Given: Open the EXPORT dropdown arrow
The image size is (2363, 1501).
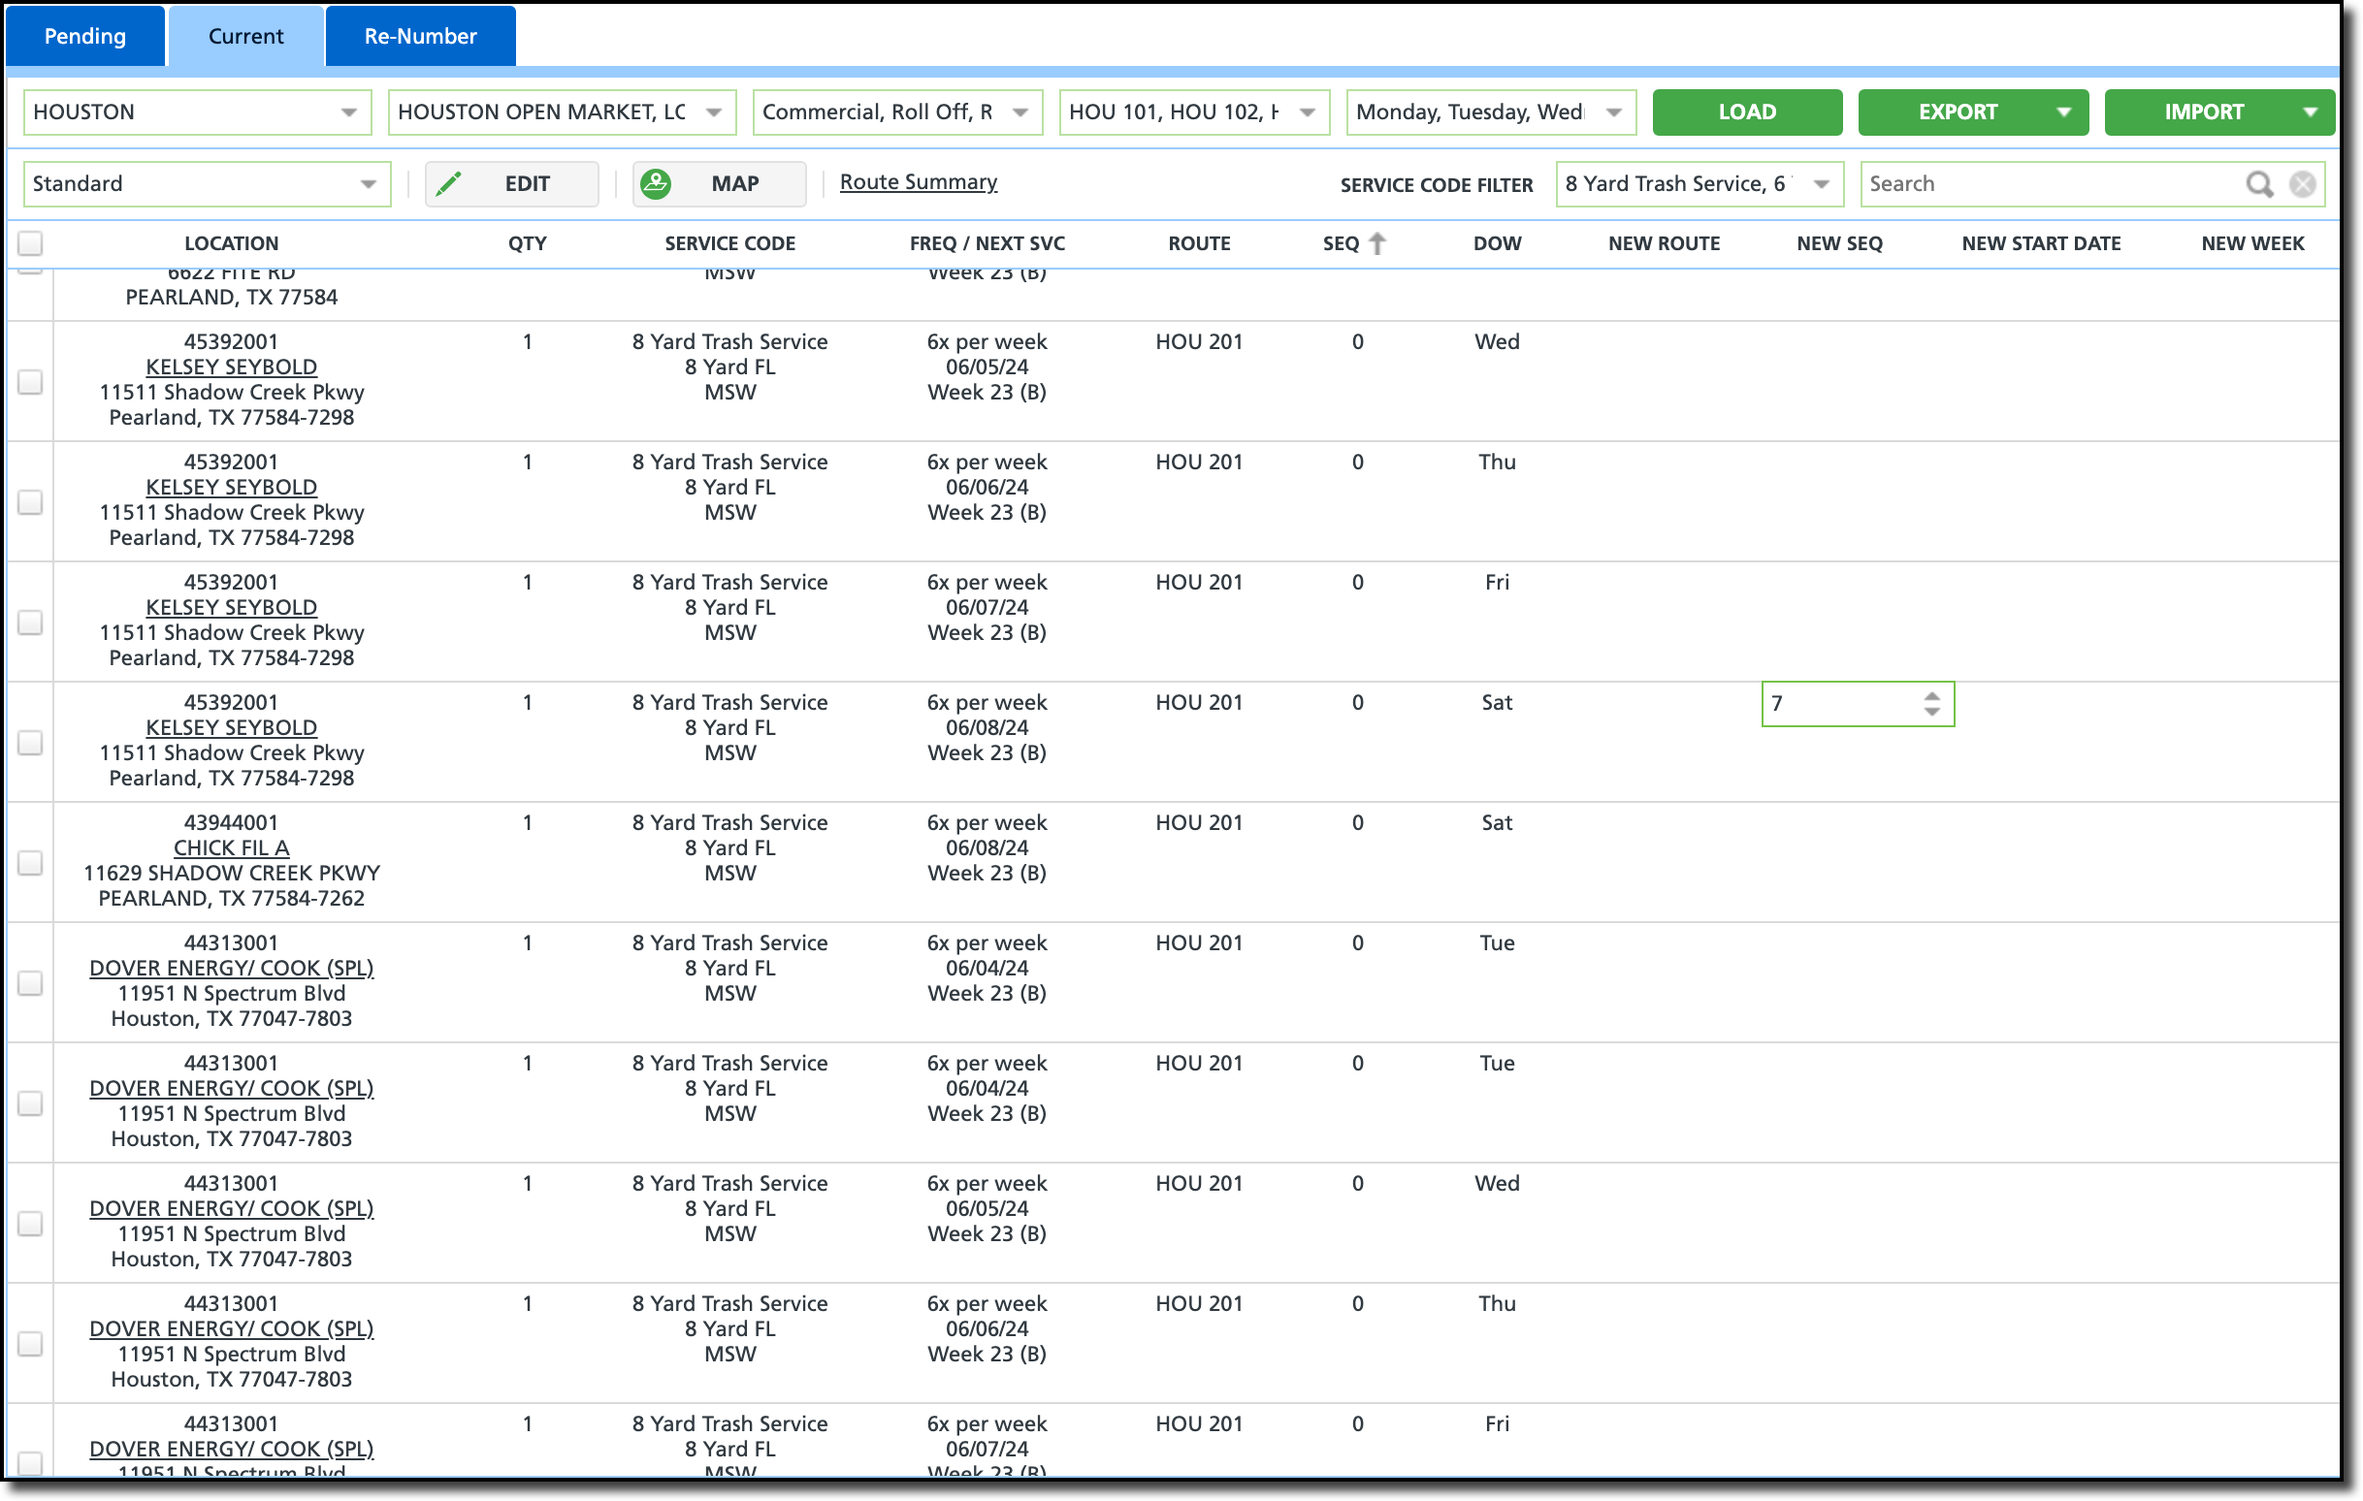Looking at the screenshot, I should pyautogui.click(x=2063, y=112).
